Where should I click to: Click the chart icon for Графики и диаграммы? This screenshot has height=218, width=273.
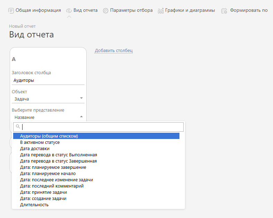[x=160, y=11]
